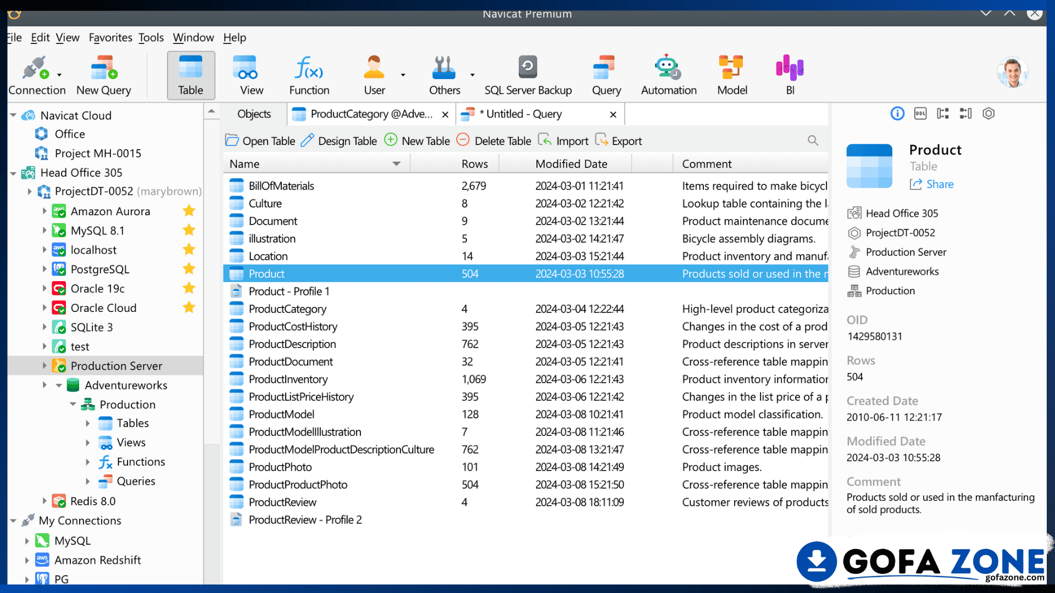The image size is (1055, 593).
Task: Toggle favorite star for Oracle 19c
Action: coord(189,288)
